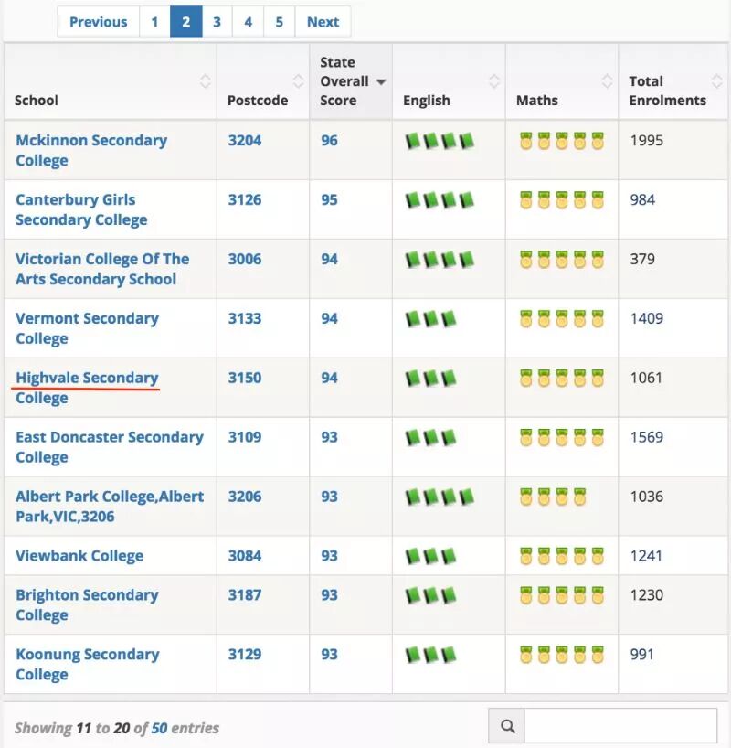Click postcode 3109

coord(245,437)
